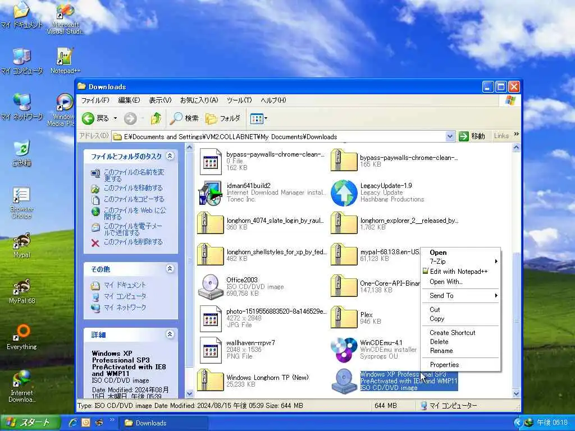575x431 pixels.
Task: Open the Back button history dropdown arrow
Action: click(115, 118)
